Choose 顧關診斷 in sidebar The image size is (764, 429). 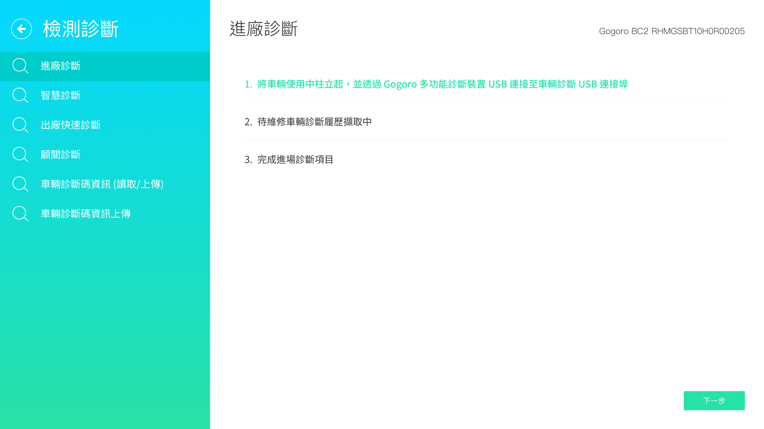61,155
